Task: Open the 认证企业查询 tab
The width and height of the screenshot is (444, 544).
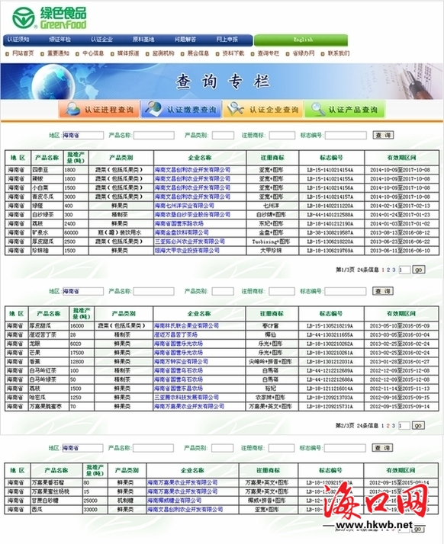Action: [x=263, y=110]
